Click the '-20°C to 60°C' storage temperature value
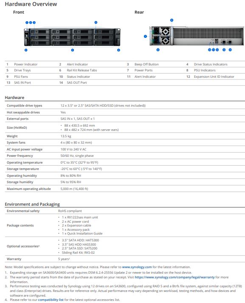This screenshot has width=245, height=303. [81, 169]
